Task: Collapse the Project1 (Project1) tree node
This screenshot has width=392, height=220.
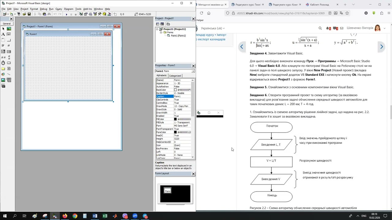Action: pos(157,29)
